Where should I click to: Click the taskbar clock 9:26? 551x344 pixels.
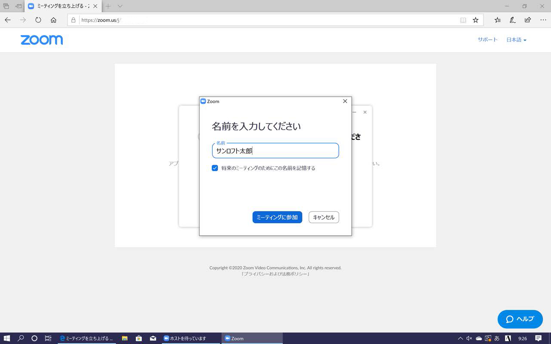tap(523, 338)
